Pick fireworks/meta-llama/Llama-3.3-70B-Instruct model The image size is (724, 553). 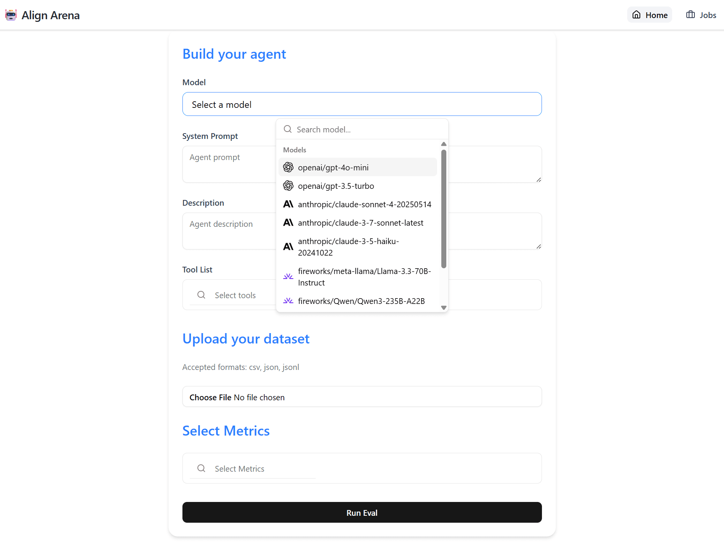tap(358, 277)
